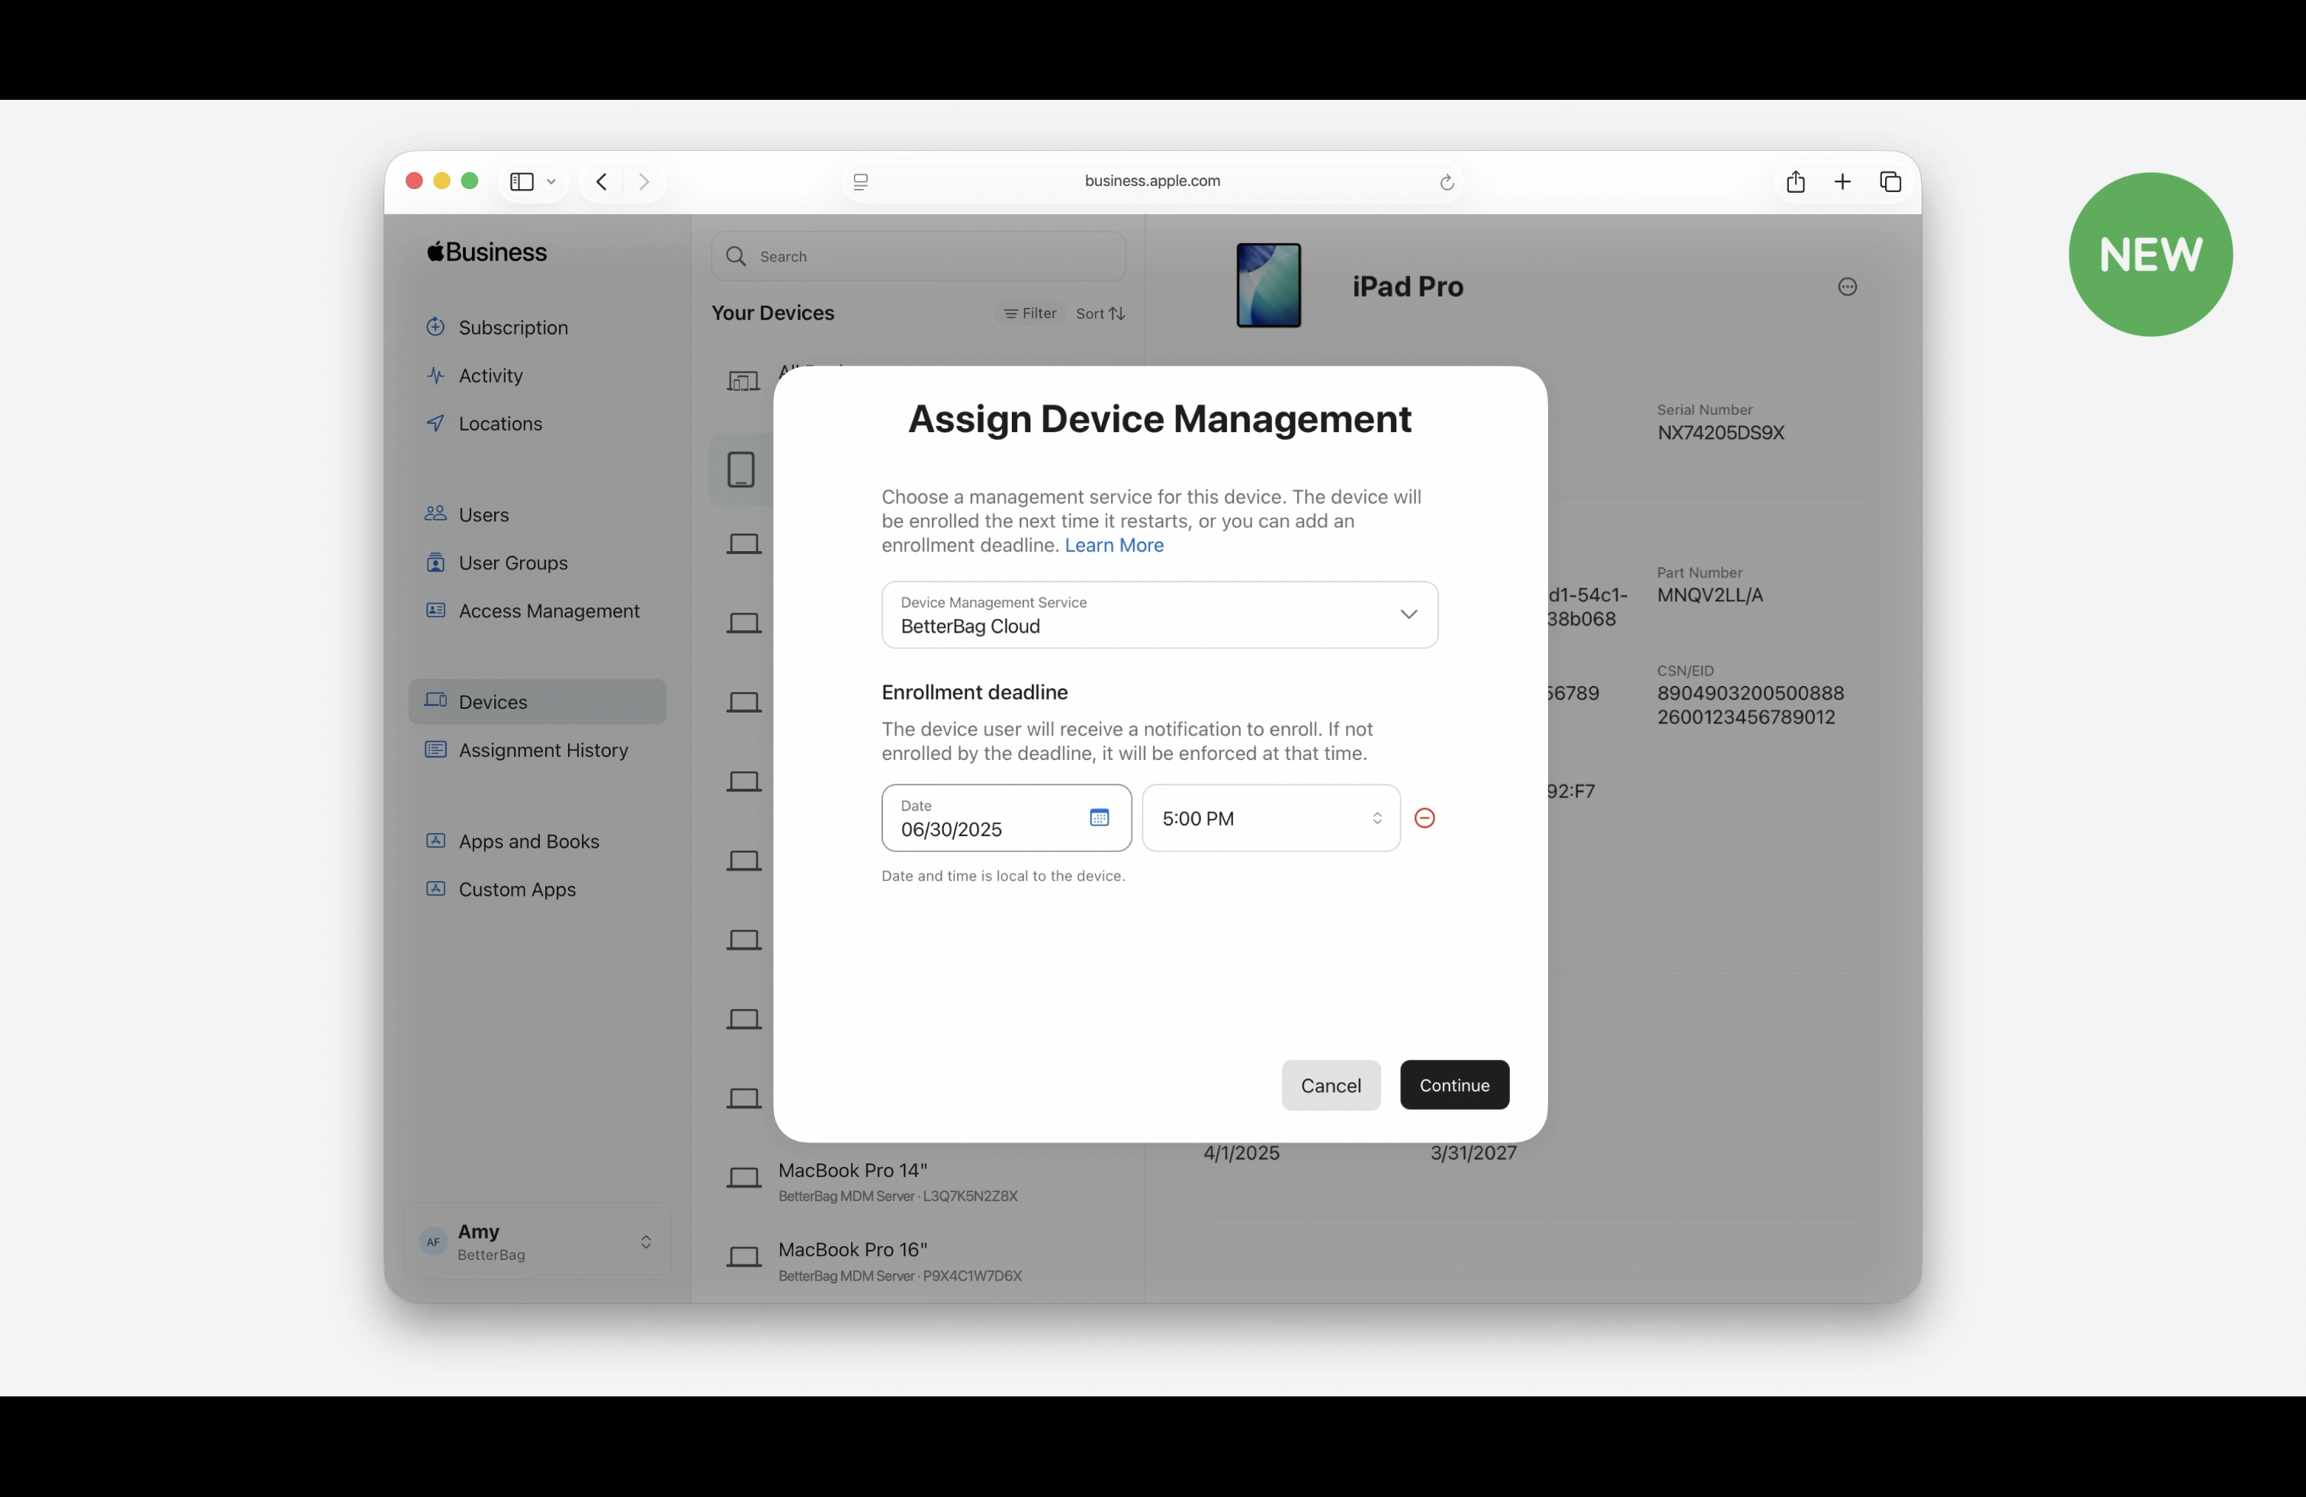
Task: Reload the business.apple.com page
Action: click(x=1447, y=182)
